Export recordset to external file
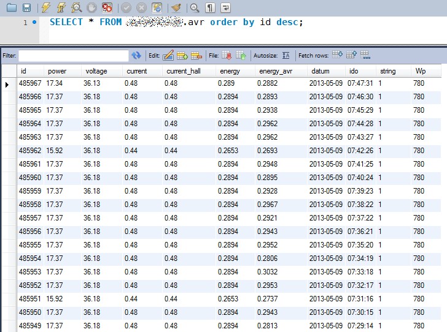447x332 pixels. [x=227, y=55]
